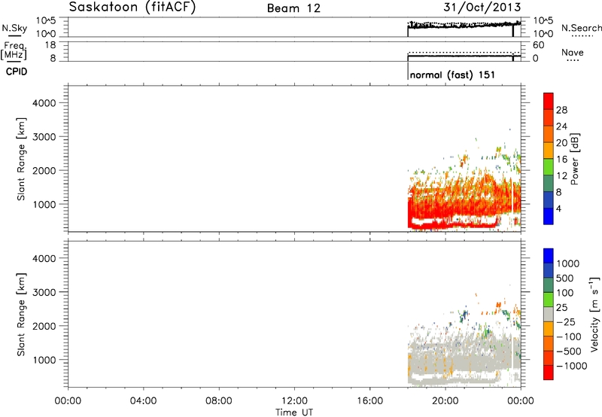Click the 'Beam 12' label

coord(293,8)
